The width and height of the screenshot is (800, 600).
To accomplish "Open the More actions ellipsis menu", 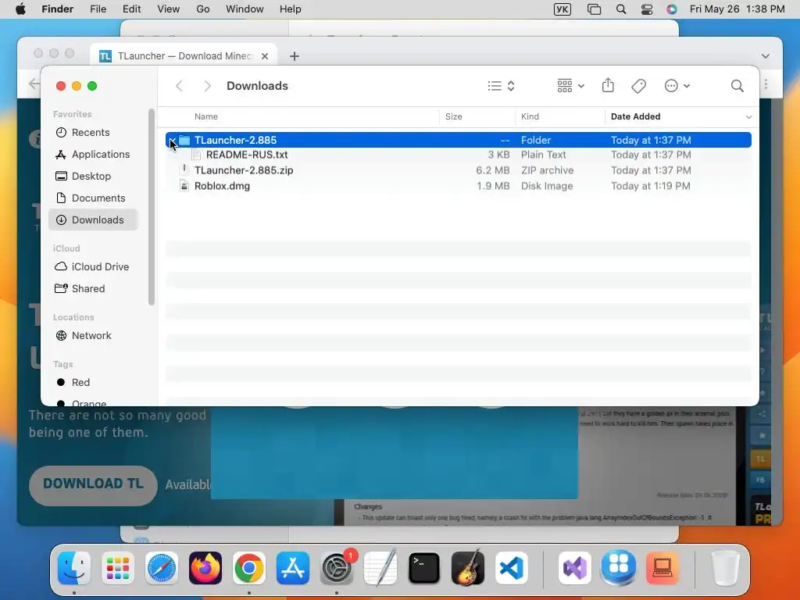I will pos(677,86).
